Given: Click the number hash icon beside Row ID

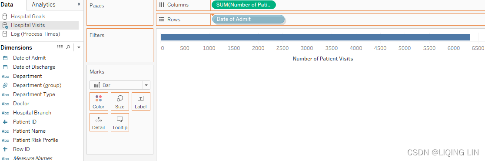Looking at the screenshot, I should pyautogui.click(x=5, y=149).
